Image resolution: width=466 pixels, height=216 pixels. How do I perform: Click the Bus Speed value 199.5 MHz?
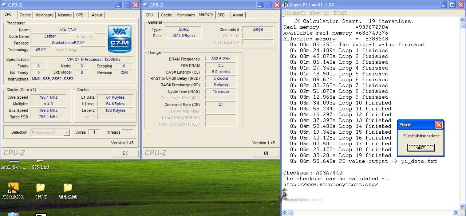click(48, 110)
